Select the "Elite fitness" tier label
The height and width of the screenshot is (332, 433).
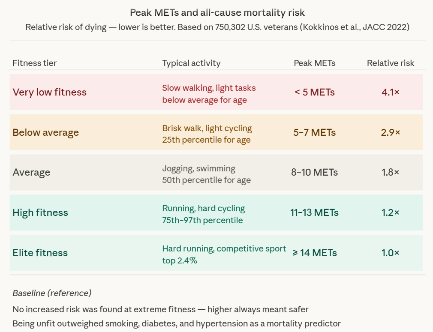[40, 253]
